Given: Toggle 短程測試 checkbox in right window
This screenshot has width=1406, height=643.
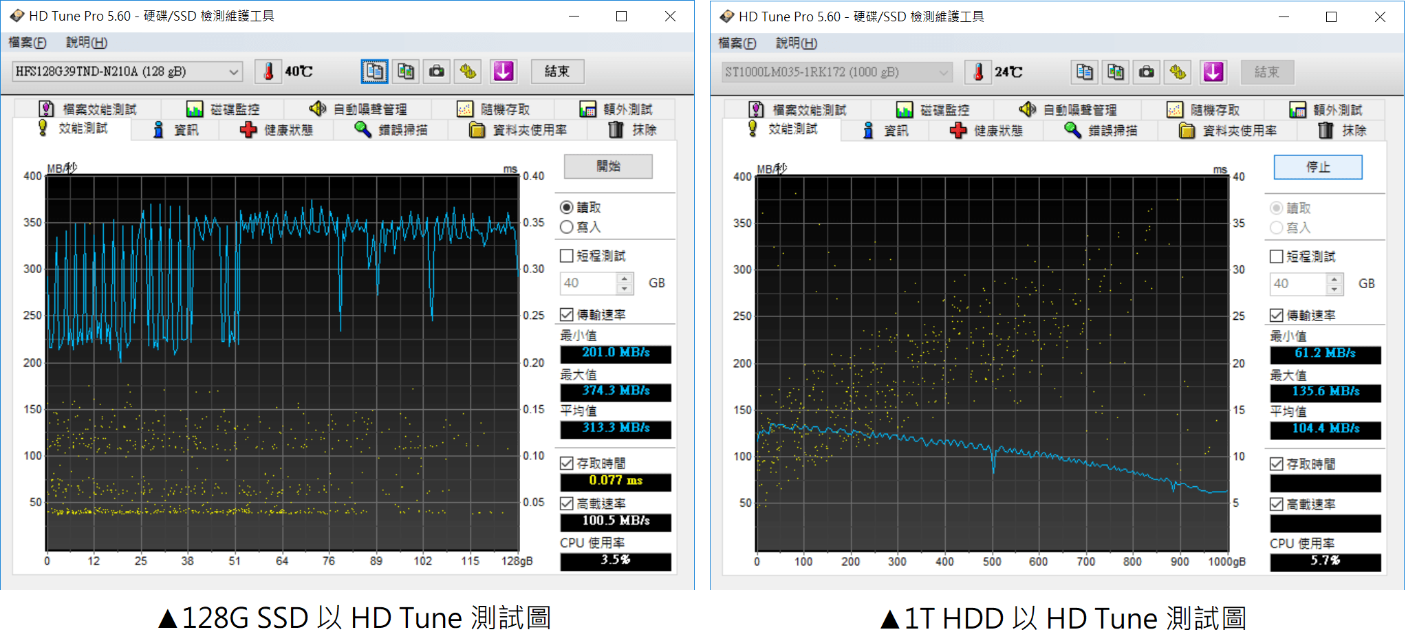Looking at the screenshot, I should click(x=1277, y=257).
